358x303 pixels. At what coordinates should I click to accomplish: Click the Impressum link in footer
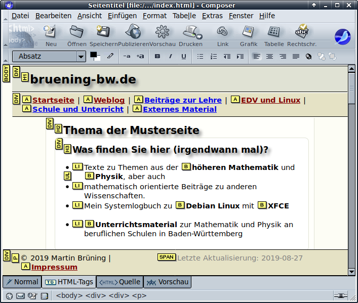click(54, 267)
